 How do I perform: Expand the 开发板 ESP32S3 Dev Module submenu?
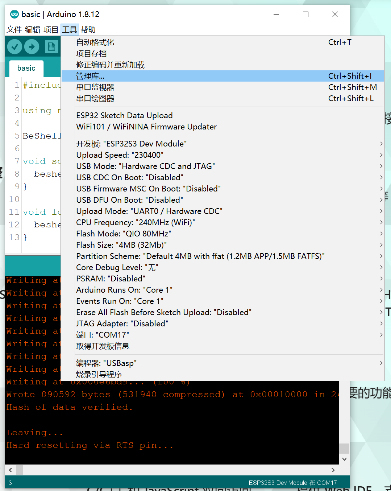click(x=222, y=144)
